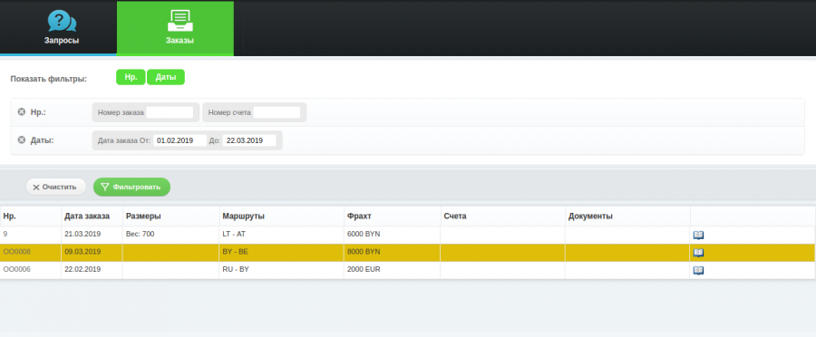Focus the Номер счета input field

pyautogui.click(x=277, y=112)
